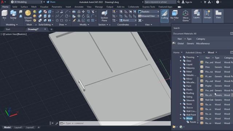Click the command line customize wrench icon
Screen dimensions: 233x131
tap(57, 123)
